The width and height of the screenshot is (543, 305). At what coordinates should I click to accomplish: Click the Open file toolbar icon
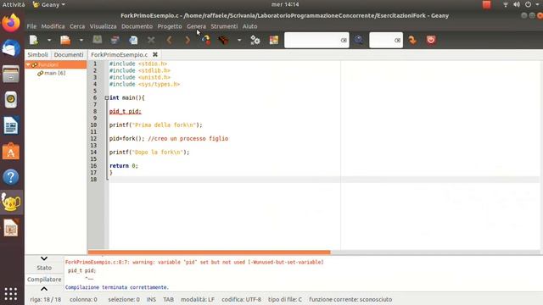pyautogui.click(x=65, y=40)
